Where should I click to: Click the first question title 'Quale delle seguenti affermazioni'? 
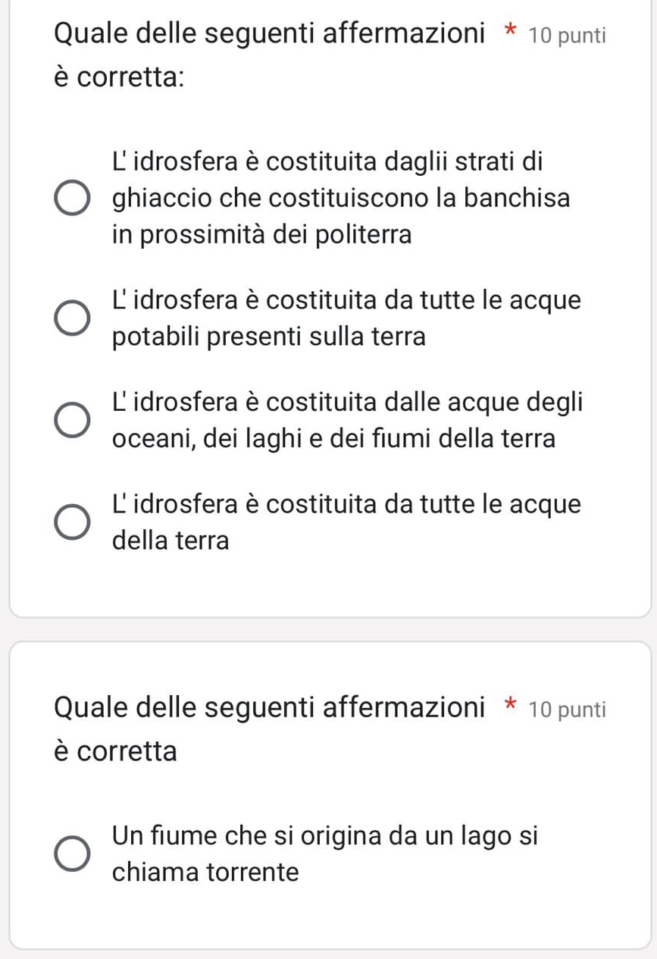(271, 34)
